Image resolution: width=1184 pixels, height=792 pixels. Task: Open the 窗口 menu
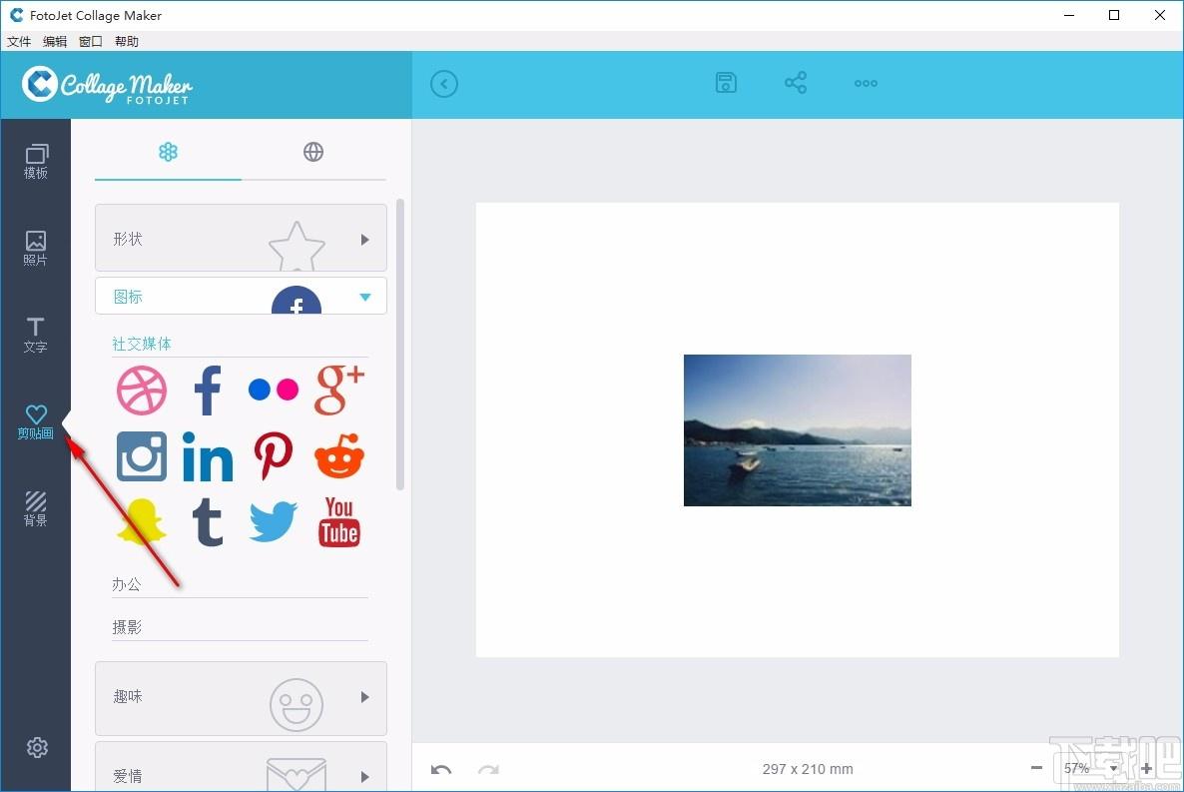(91, 42)
